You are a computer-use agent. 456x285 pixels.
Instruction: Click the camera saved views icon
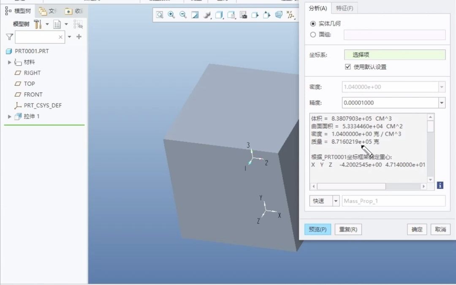243,15
